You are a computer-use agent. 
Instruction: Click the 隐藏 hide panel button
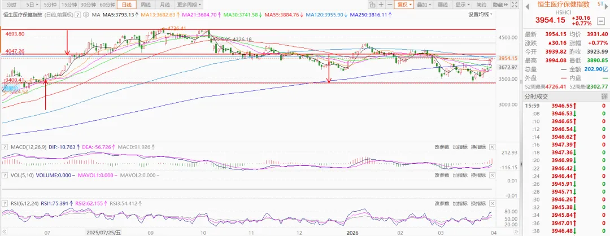pyautogui.click(x=499, y=5)
